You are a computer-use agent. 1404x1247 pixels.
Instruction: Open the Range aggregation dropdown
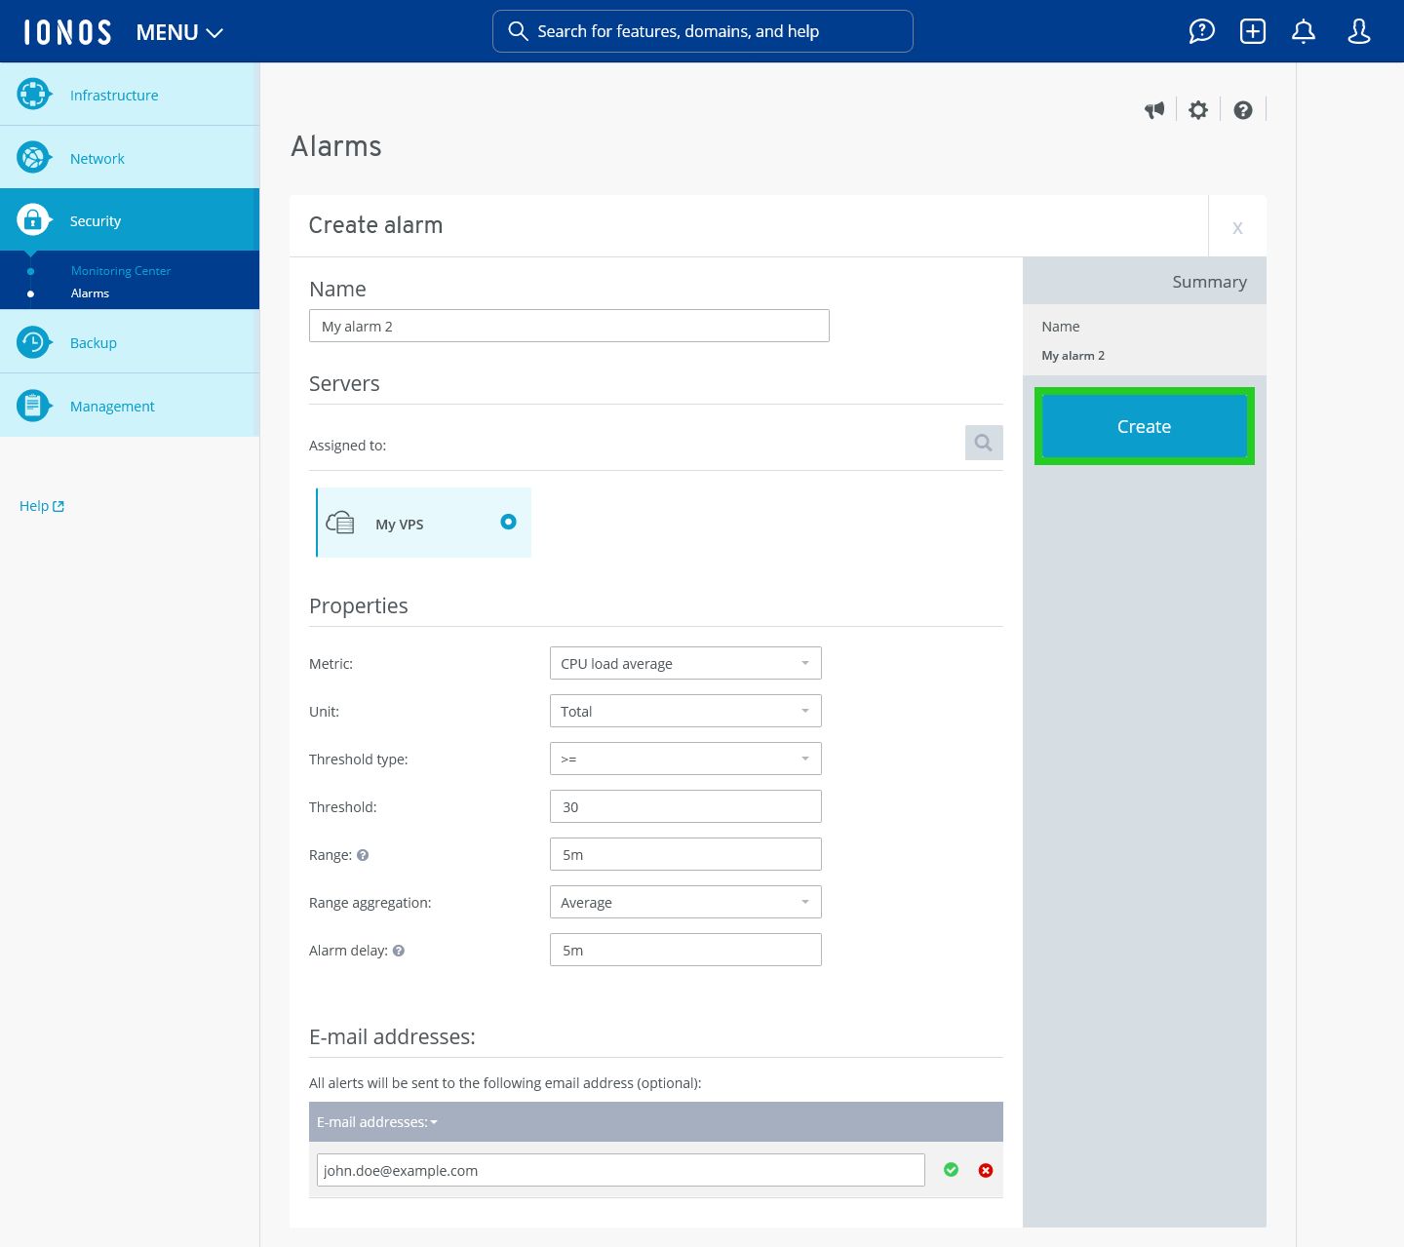pyautogui.click(x=685, y=902)
